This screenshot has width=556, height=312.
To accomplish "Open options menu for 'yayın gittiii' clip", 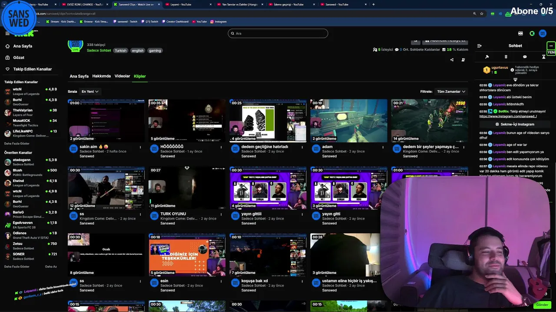I will (302, 214).
